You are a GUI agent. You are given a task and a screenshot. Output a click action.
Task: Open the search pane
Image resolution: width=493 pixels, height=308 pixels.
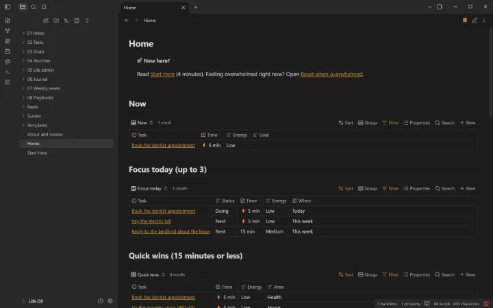(x=33, y=7)
